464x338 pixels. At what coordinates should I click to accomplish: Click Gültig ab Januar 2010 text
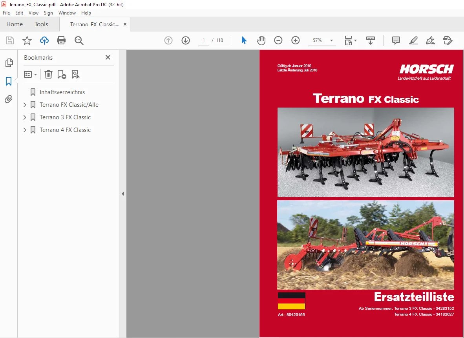(294, 66)
